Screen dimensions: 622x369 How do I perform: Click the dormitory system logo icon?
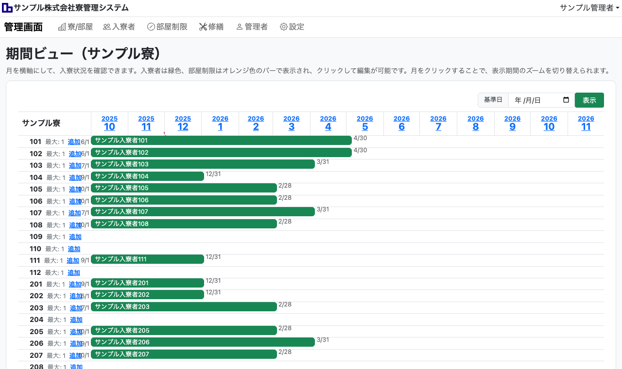(x=7, y=8)
